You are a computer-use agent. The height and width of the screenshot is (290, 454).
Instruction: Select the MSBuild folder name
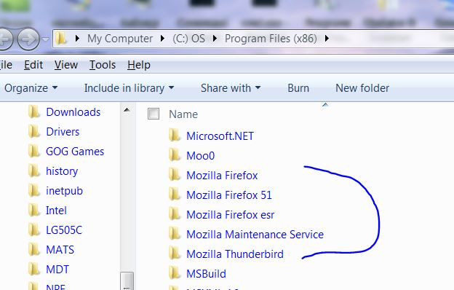(206, 274)
